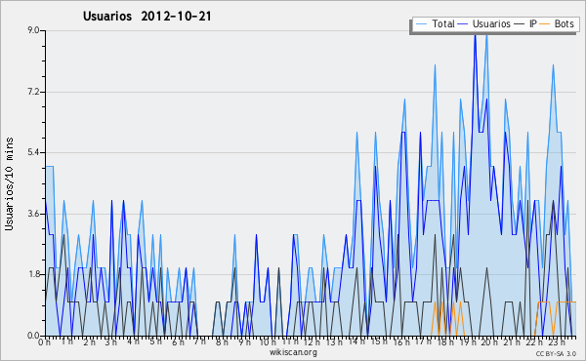This screenshot has height=361, width=586.
Task: Click the '8 h' x-axis label
Action: pos(222,342)
